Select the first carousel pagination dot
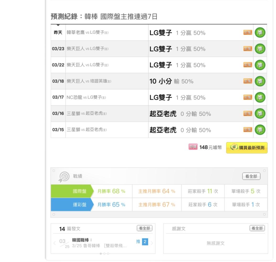Screen dimensions: 276x262 pos(101,254)
